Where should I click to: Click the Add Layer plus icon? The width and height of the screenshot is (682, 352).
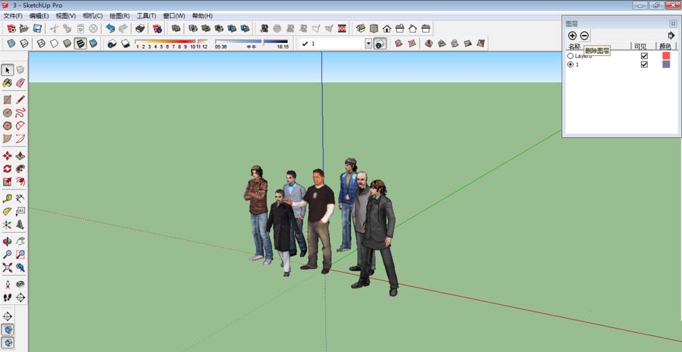572,35
